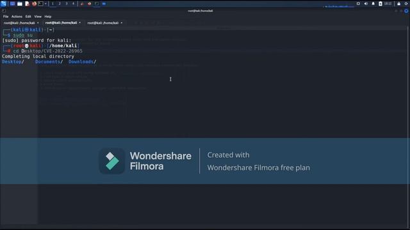Open the file manager from the panel

[x=20, y=4]
